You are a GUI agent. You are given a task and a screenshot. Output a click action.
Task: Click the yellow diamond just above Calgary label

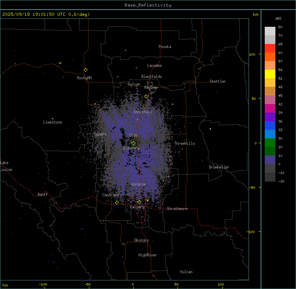(x=139, y=202)
